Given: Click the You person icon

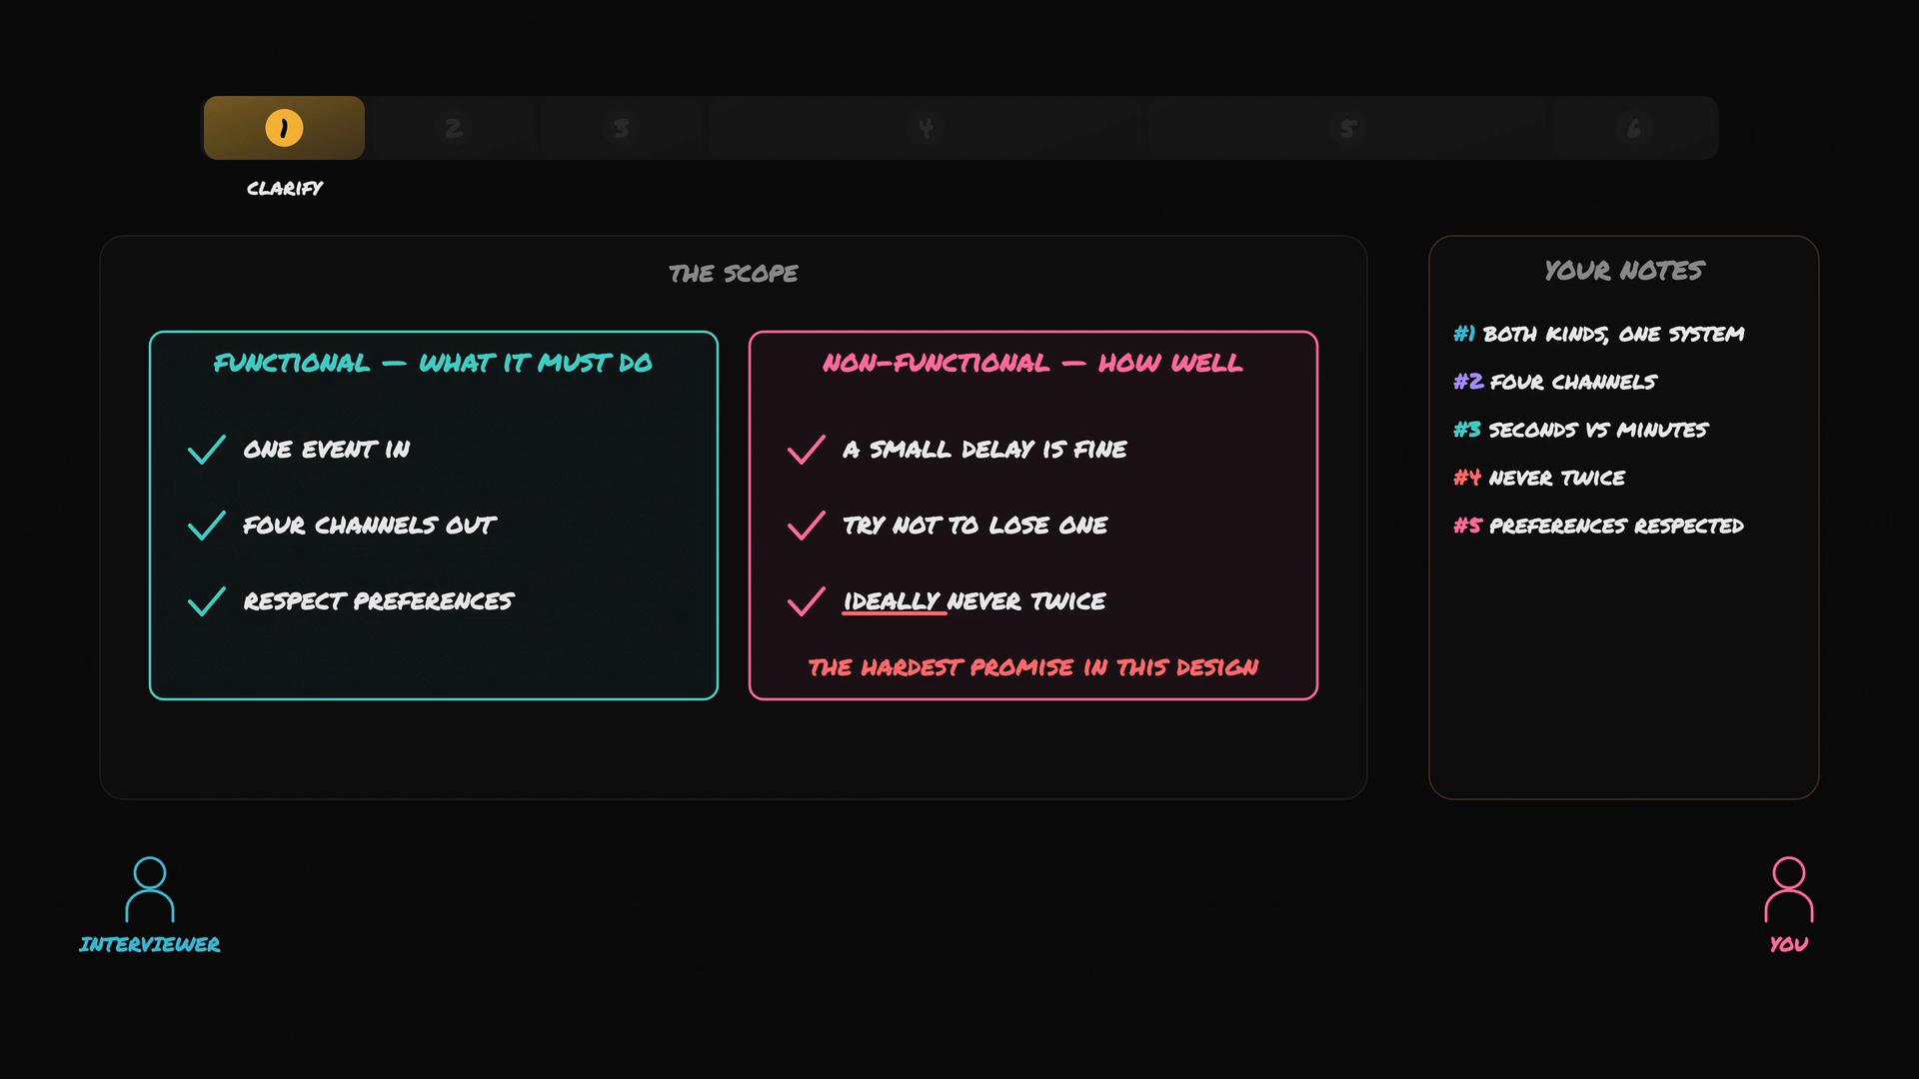Looking at the screenshot, I should [1789, 889].
